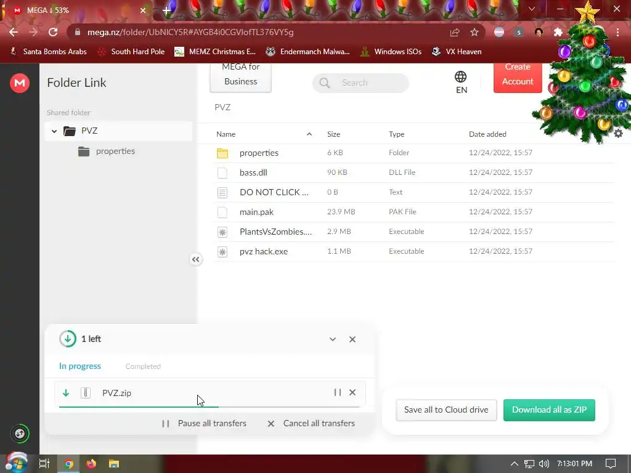
Task: Go back with browser back arrow
Action: [14, 32]
